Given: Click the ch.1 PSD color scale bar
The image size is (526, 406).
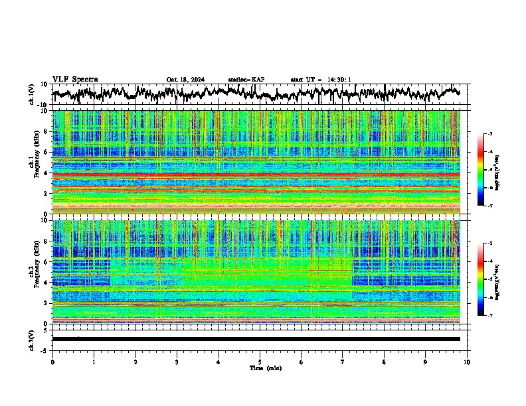Looking at the screenshot, I should 480,170.
